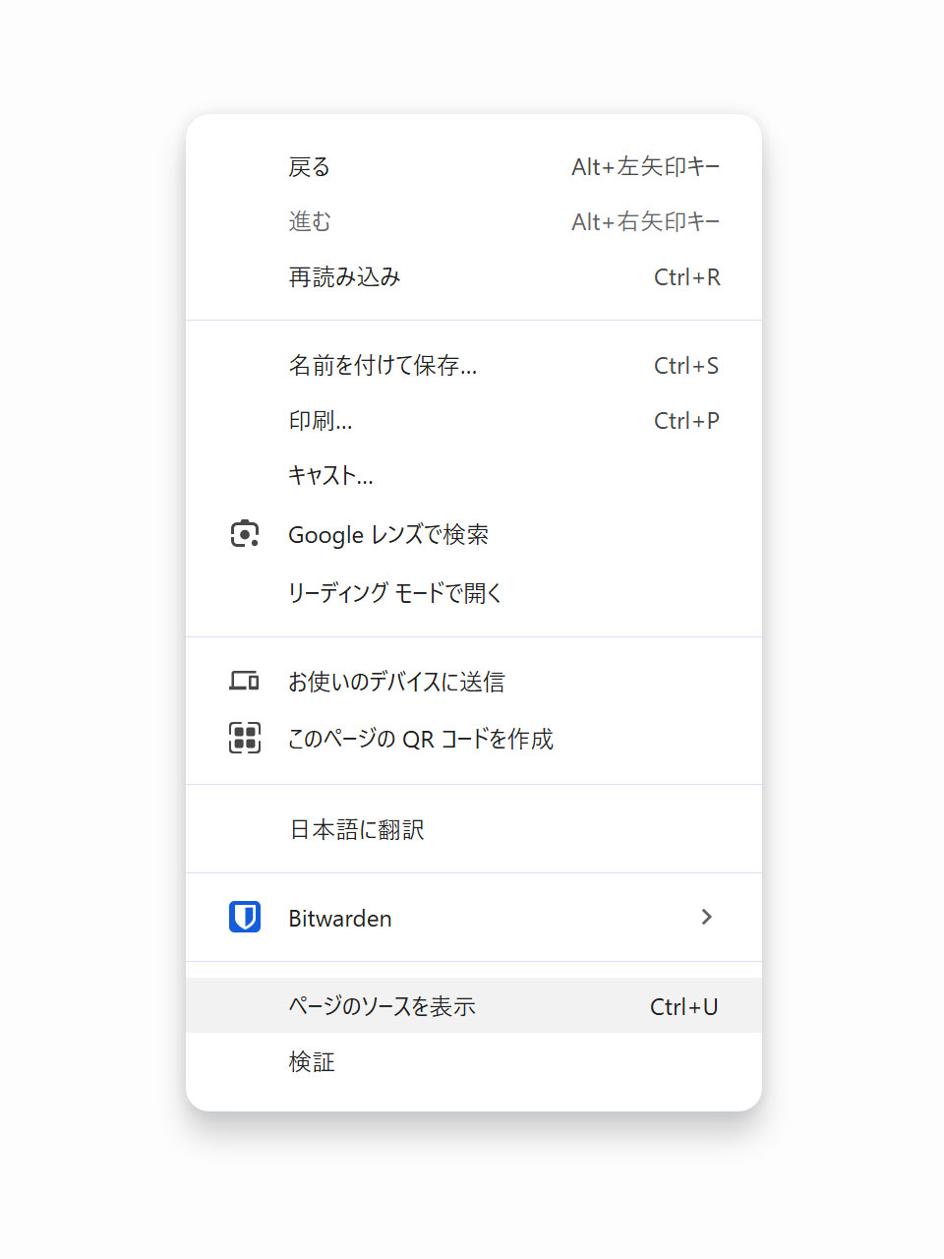Choose お使いのデバイスに送信

tap(474, 681)
